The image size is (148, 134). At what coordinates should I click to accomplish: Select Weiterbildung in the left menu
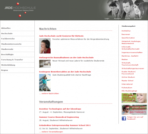[x=8, y=65]
